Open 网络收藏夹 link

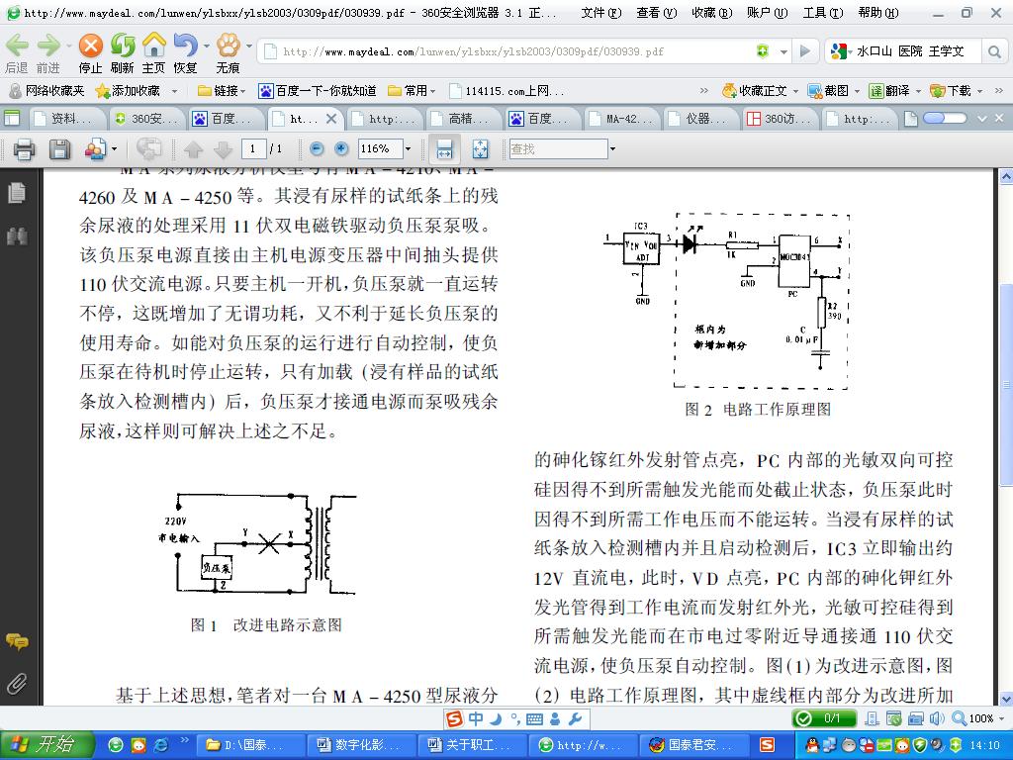(x=46, y=91)
